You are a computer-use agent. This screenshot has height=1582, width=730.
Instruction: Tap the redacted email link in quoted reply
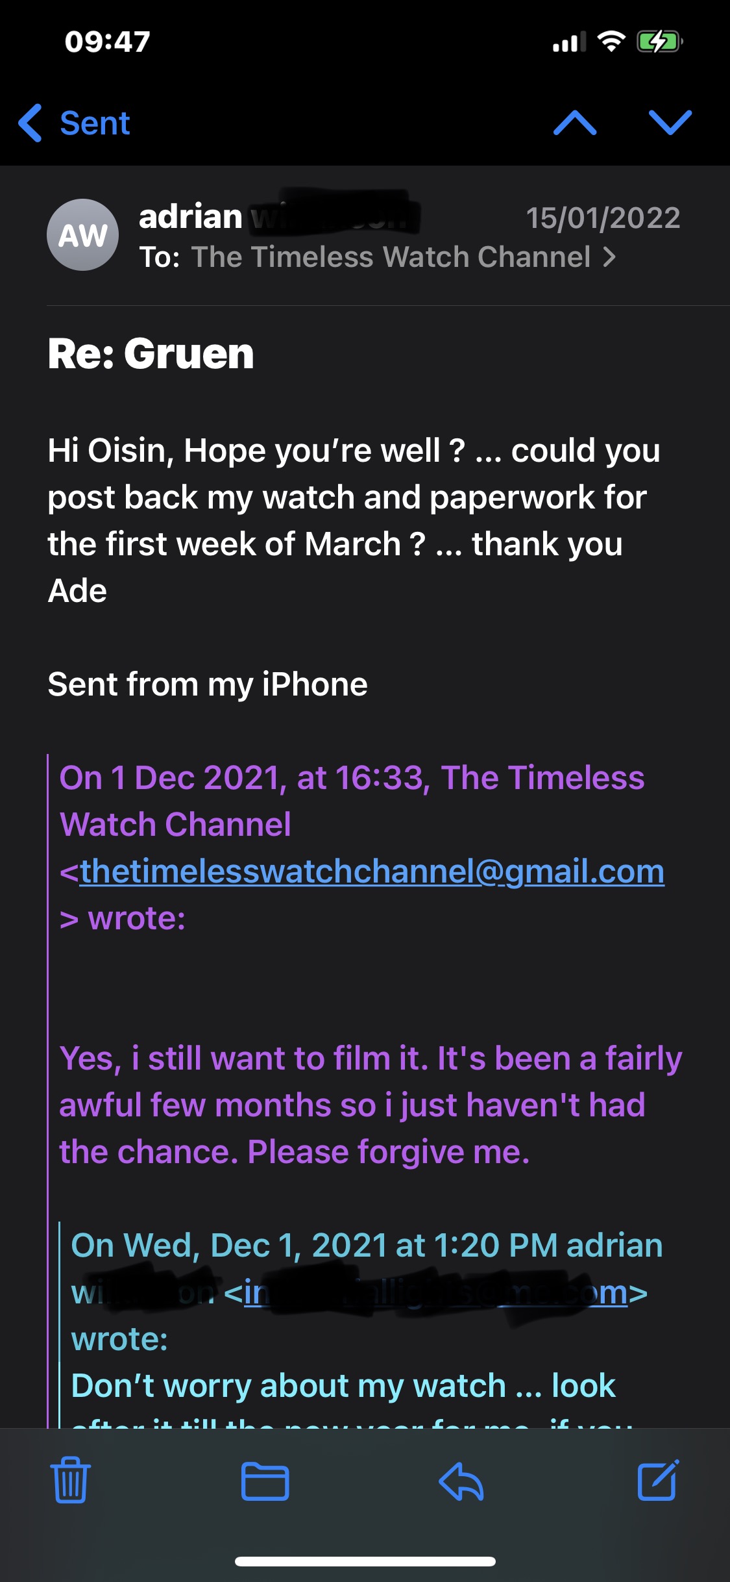435,1292
